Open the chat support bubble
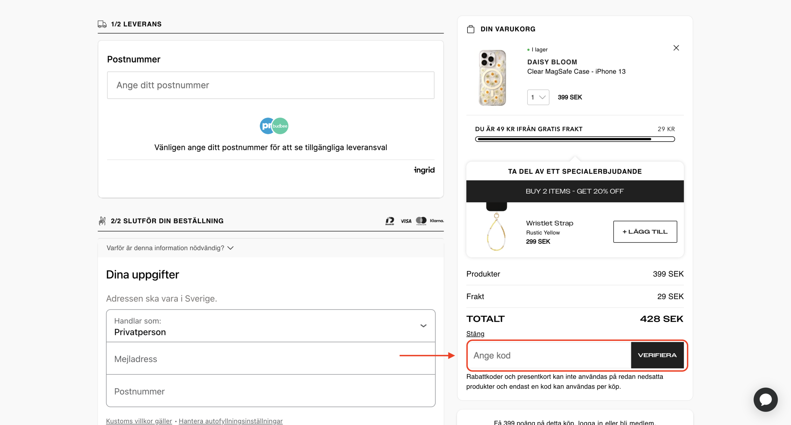791x425 pixels. point(765,399)
